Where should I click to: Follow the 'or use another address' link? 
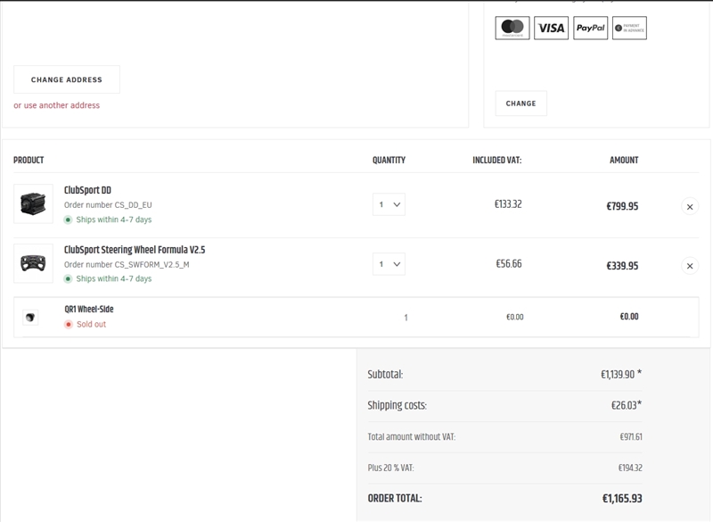(x=56, y=105)
